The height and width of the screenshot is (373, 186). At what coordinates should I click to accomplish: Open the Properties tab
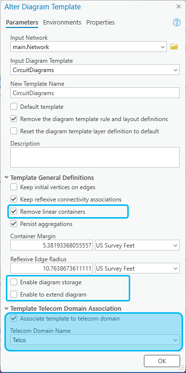click(x=100, y=23)
